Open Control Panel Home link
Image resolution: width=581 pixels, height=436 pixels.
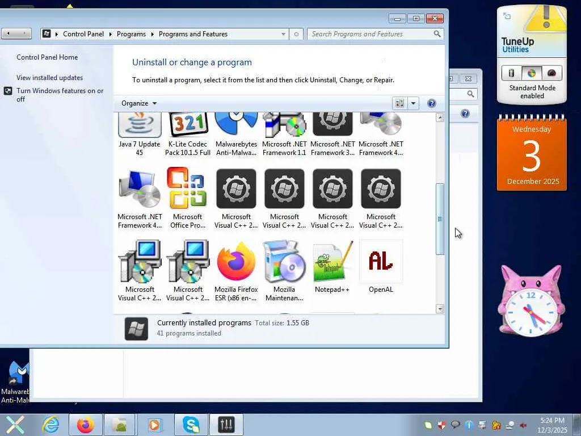tap(47, 57)
